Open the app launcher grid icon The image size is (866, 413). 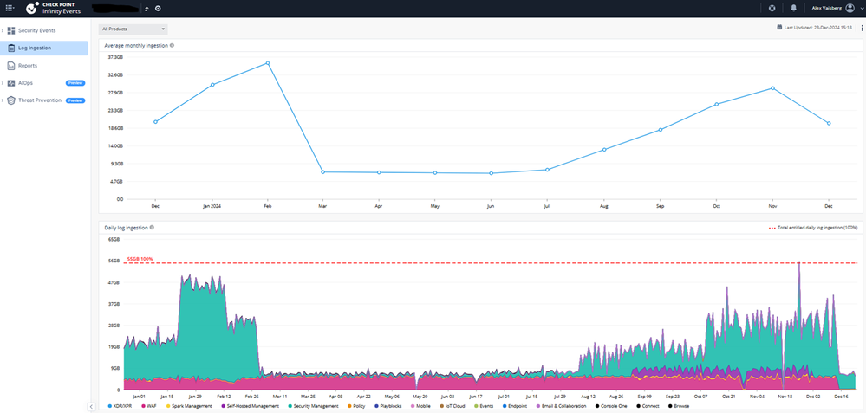[9, 8]
